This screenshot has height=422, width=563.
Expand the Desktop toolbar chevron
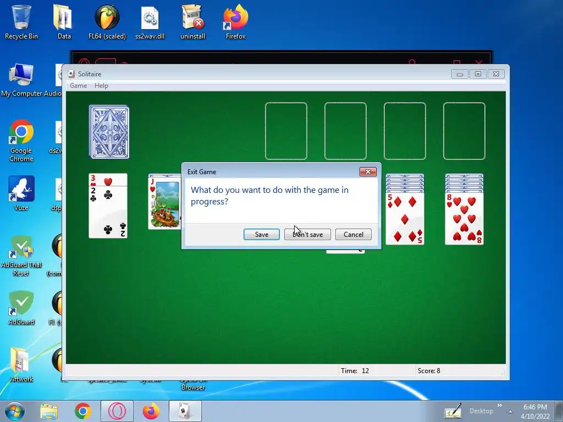[x=500, y=406]
